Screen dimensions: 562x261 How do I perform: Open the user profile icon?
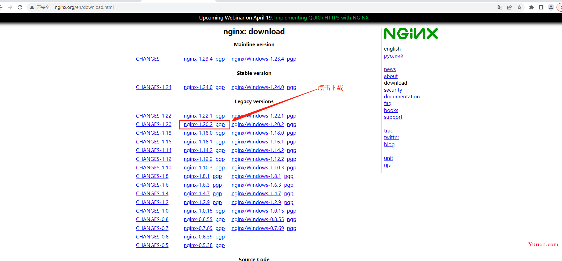pyautogui.click(x=551, y=7)
